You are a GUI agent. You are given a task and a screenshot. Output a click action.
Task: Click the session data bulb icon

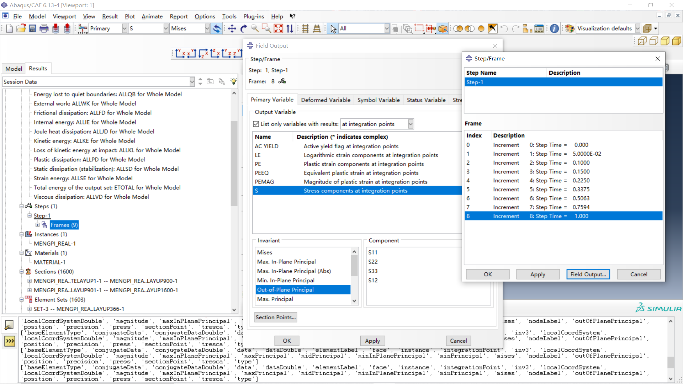[234, 81]
